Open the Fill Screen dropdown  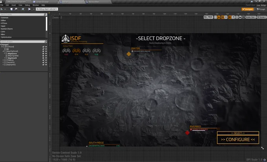click(x=262, y=17)
